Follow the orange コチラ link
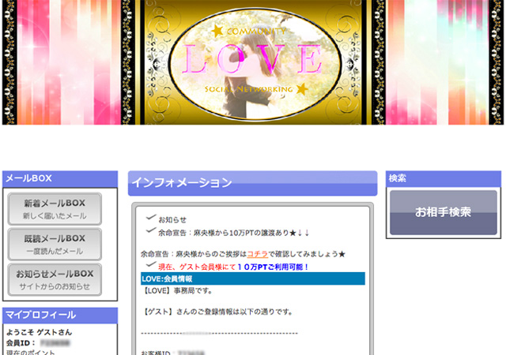This screenshot has width=506, height=355. tap(257, 254)
